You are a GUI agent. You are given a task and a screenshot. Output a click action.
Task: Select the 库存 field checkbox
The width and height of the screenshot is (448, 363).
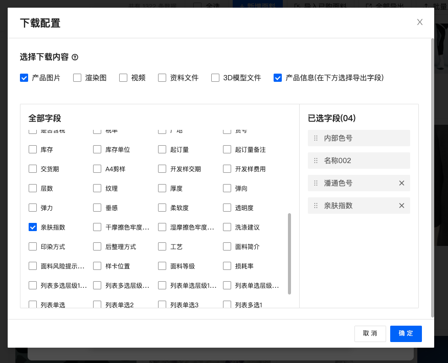(33, 150)
